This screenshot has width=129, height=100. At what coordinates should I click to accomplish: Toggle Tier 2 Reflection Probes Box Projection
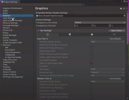[91, 85]
